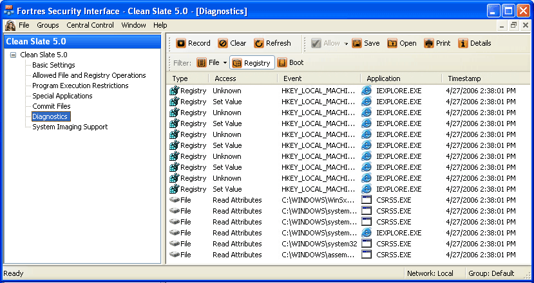The image size is (534, 283).
Task: Select Allowed File and Registry Operations
Action: point(89,75)
